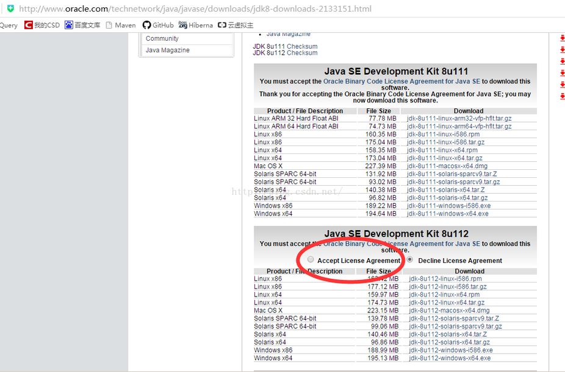Download jdk-8u112-linux-i586.rpm

445,279
